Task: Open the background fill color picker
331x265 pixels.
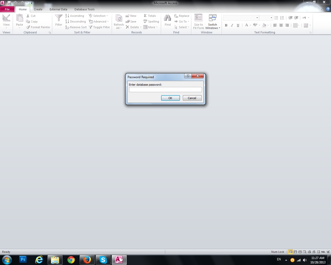Action: point(265,25)
